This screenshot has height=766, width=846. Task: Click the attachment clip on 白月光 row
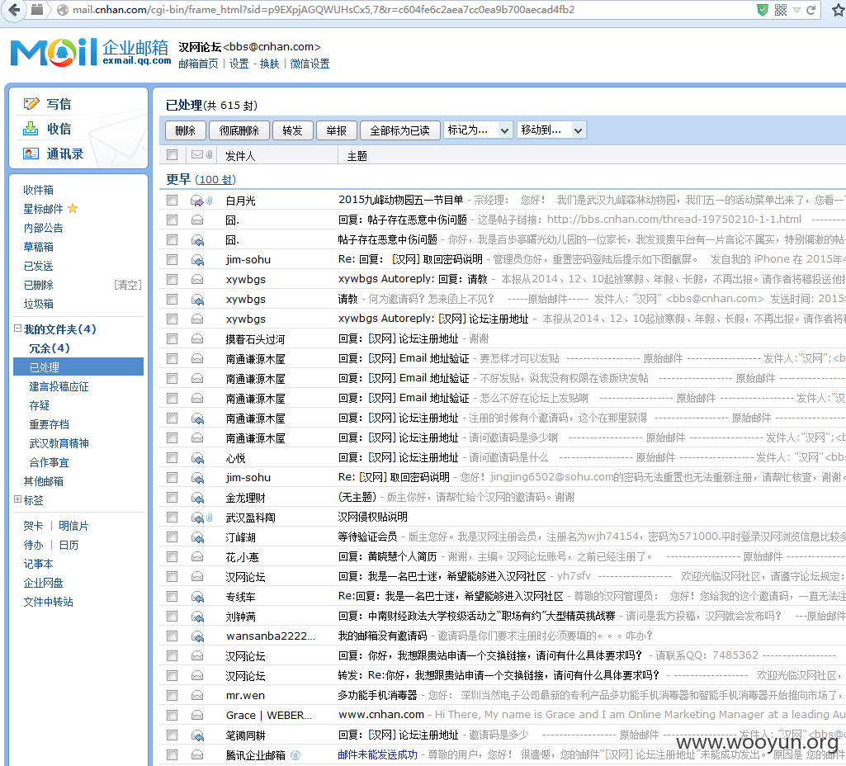[x=210, y=201]
